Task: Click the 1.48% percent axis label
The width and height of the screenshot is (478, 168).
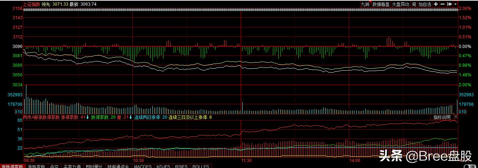Action: pos(465,75)
